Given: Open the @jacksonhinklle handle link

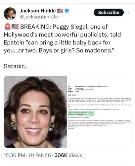Looking at the screenshot, I should [x=39, y=17].
